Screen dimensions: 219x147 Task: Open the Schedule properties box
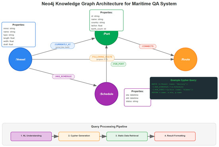tap(137, 97)
